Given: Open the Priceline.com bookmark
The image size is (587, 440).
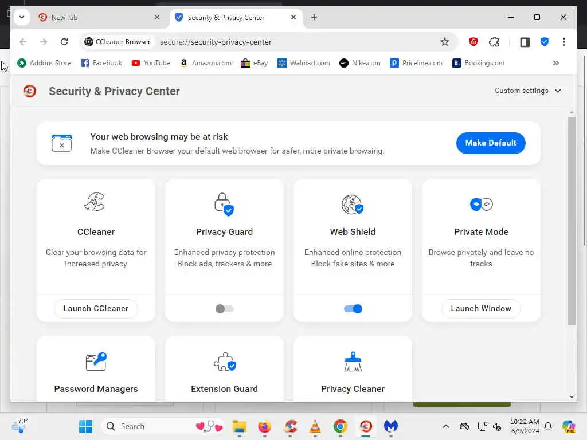Looking at the screenshot, I should tap(416, 63).
